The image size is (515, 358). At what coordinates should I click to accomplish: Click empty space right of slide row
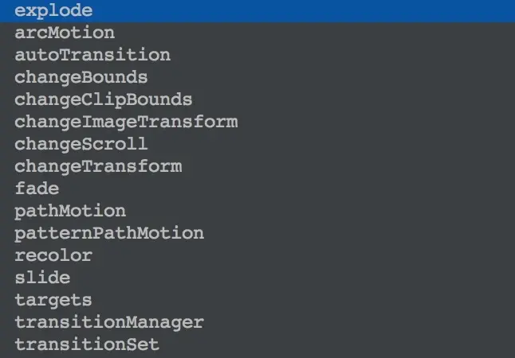click(x=293, y=278)
